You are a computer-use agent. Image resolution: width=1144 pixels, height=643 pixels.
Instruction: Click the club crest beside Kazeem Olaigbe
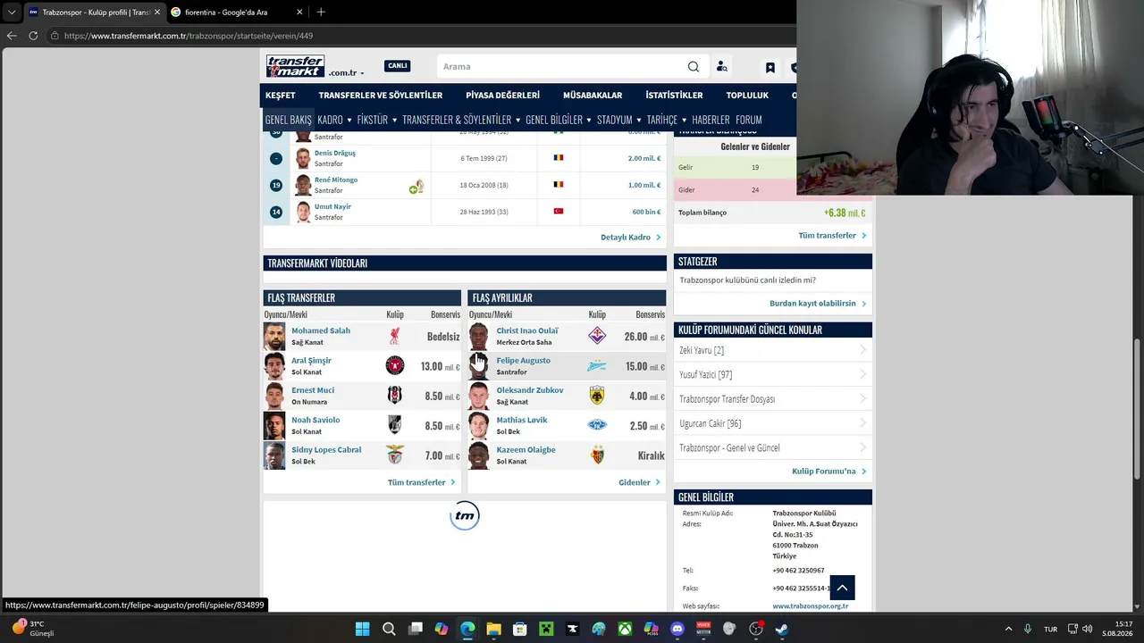pos(597,455)
